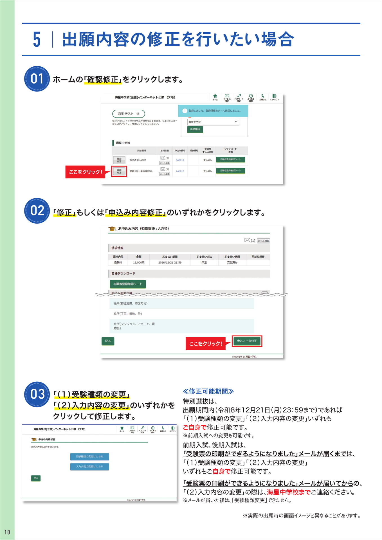
Task: Click payment deadline 2026/12/21 23:59 cell
Action: pos(170,262)
